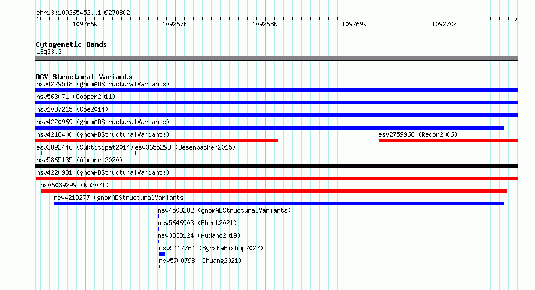Open nsv5700798 (Chuang2021) label
The width and height of the screenshot is (535, 290).
(200, 261)
